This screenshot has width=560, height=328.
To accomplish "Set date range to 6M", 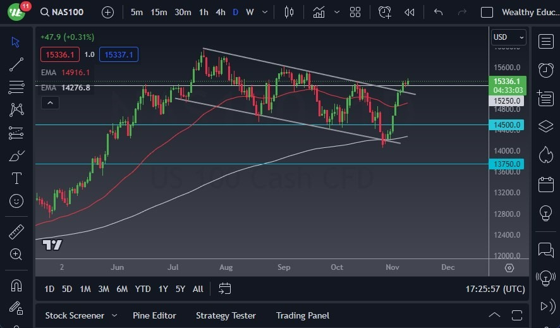I will coord(122,289).
